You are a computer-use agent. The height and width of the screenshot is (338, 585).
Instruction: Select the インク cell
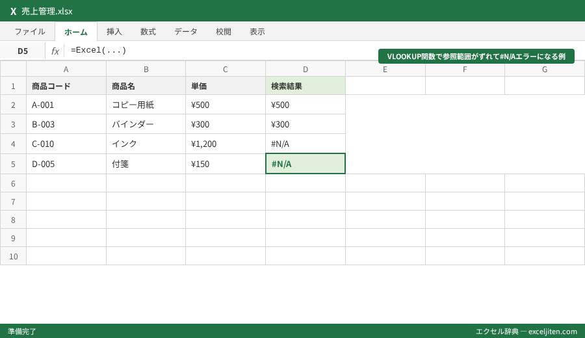[146, 144]
